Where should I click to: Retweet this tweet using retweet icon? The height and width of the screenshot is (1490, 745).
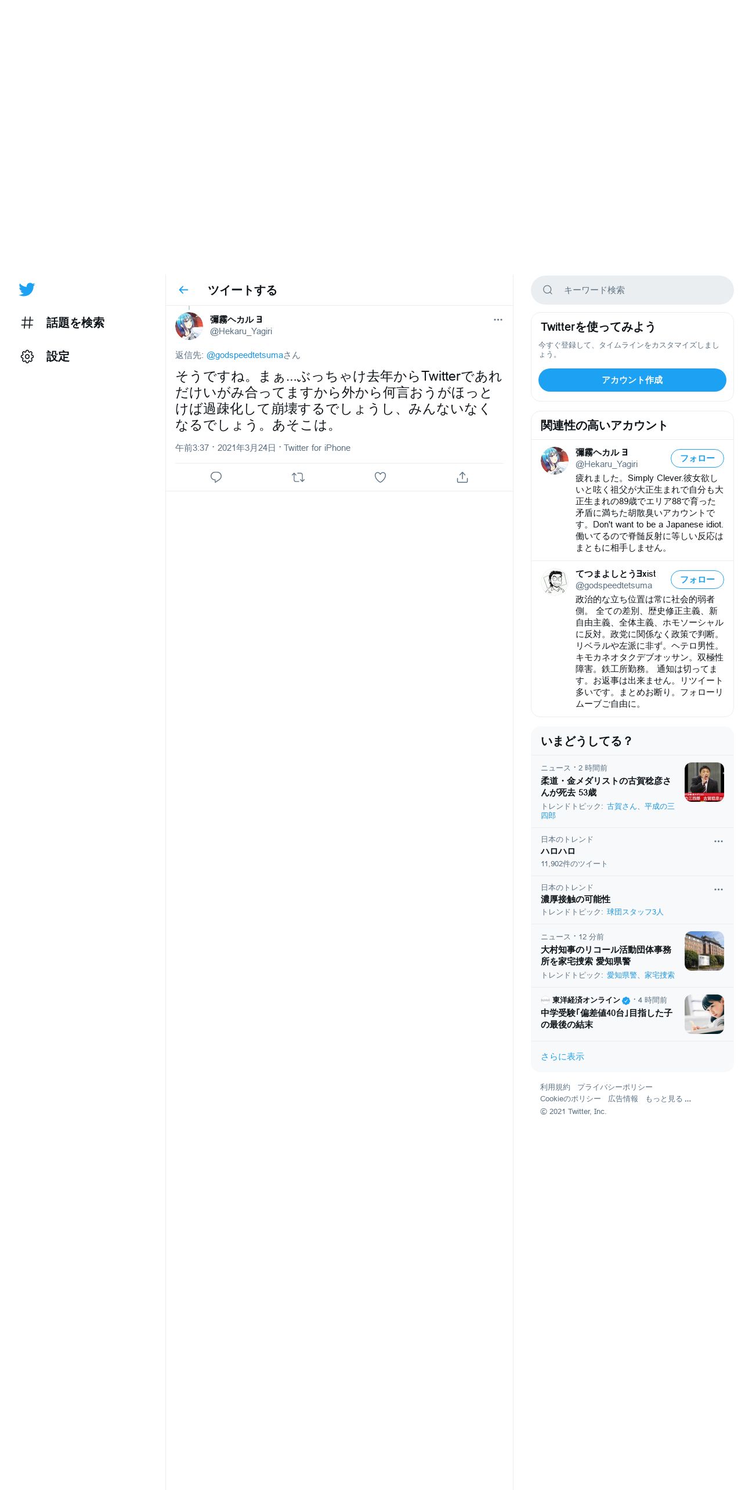tap(298, 477)
